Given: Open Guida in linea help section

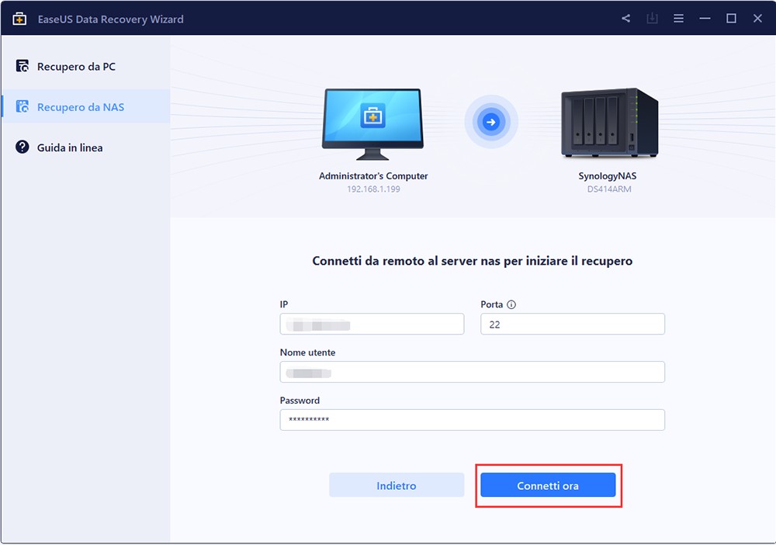Looking at the screenshot, I should tap(86, 147).
